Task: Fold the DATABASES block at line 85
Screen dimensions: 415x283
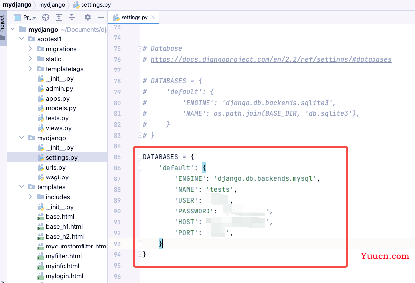Action: (x=140, y=157)
